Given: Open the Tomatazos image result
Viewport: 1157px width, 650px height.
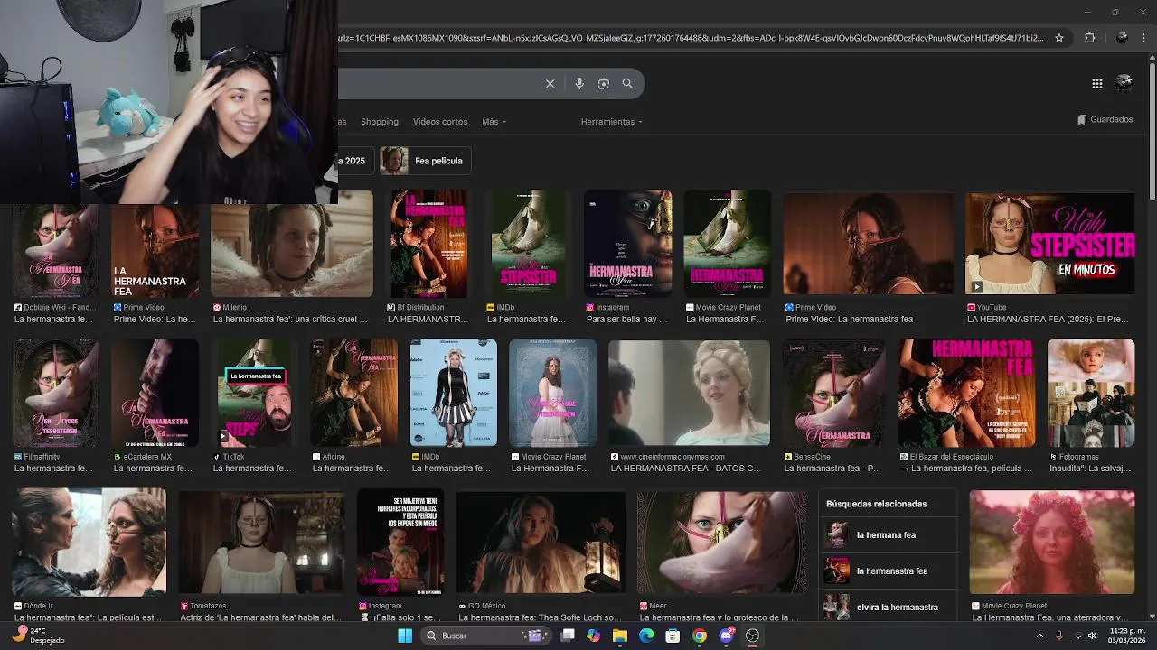Looking at the screenshot, I should tap(261, 542).
